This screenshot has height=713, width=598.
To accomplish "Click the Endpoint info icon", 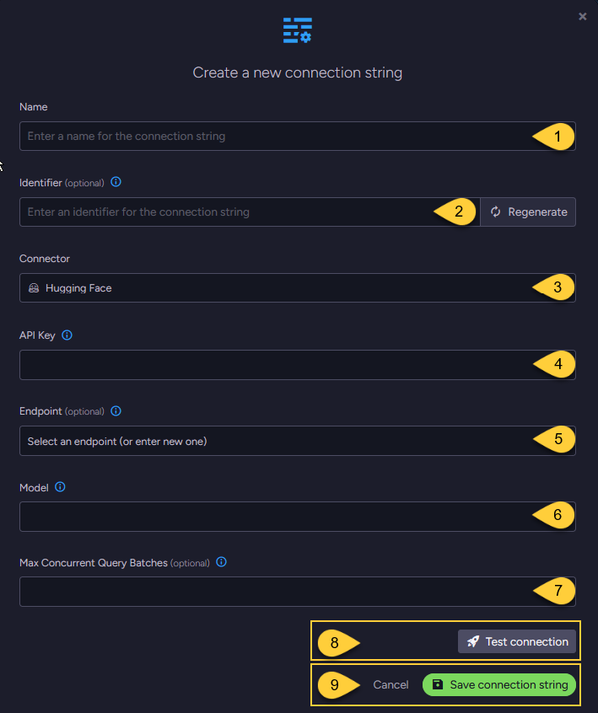I will coord(116,411).
